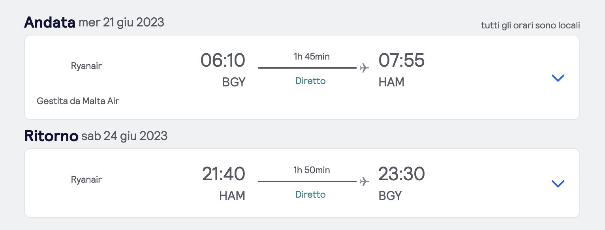Click the airplane icon on outbound flight

[x=365, y=68]
